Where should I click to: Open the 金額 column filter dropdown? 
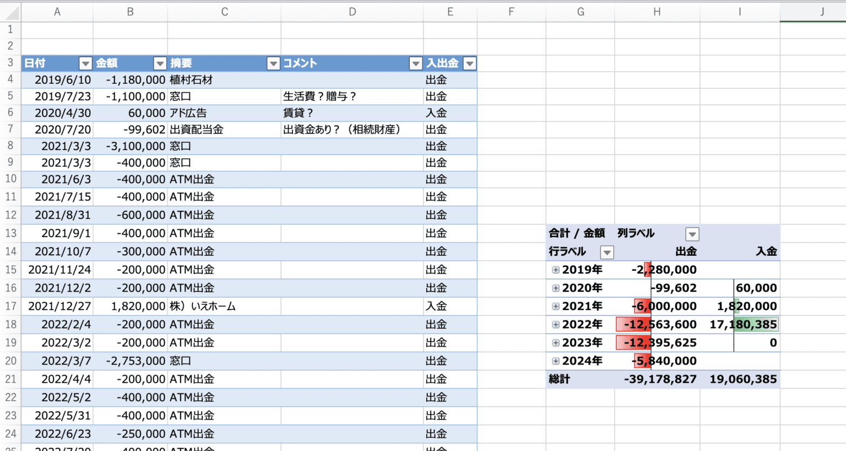[160, 63]
